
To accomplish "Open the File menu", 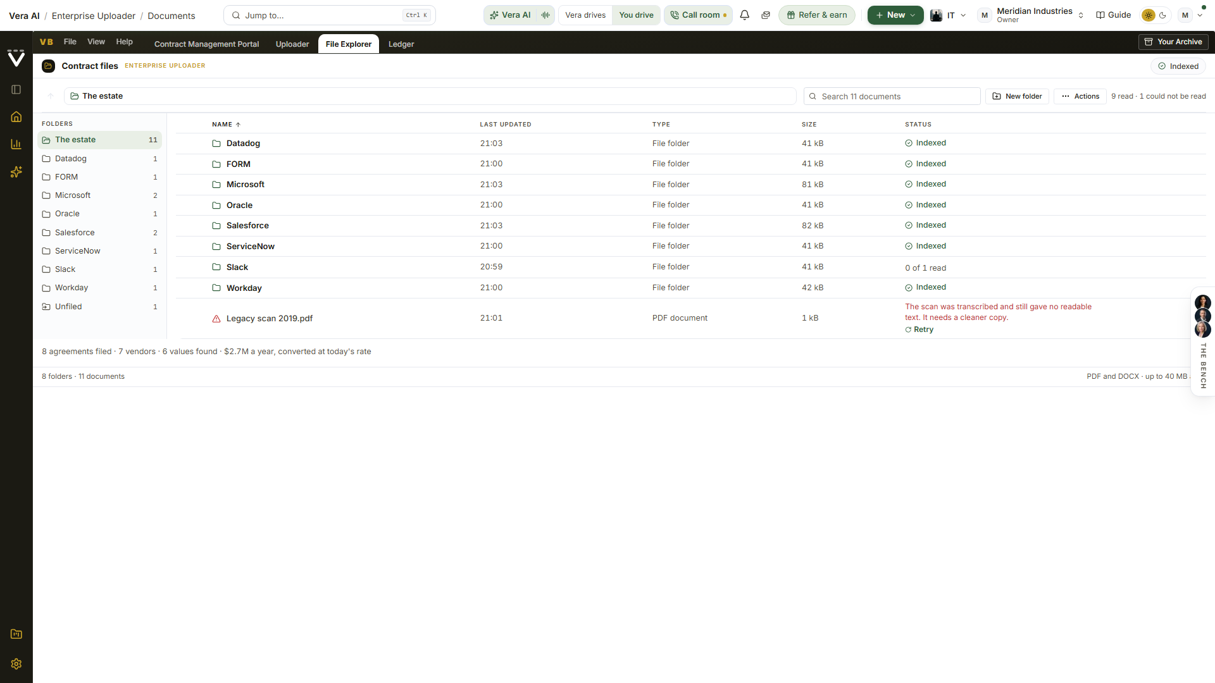I will (x=70, y=42).
